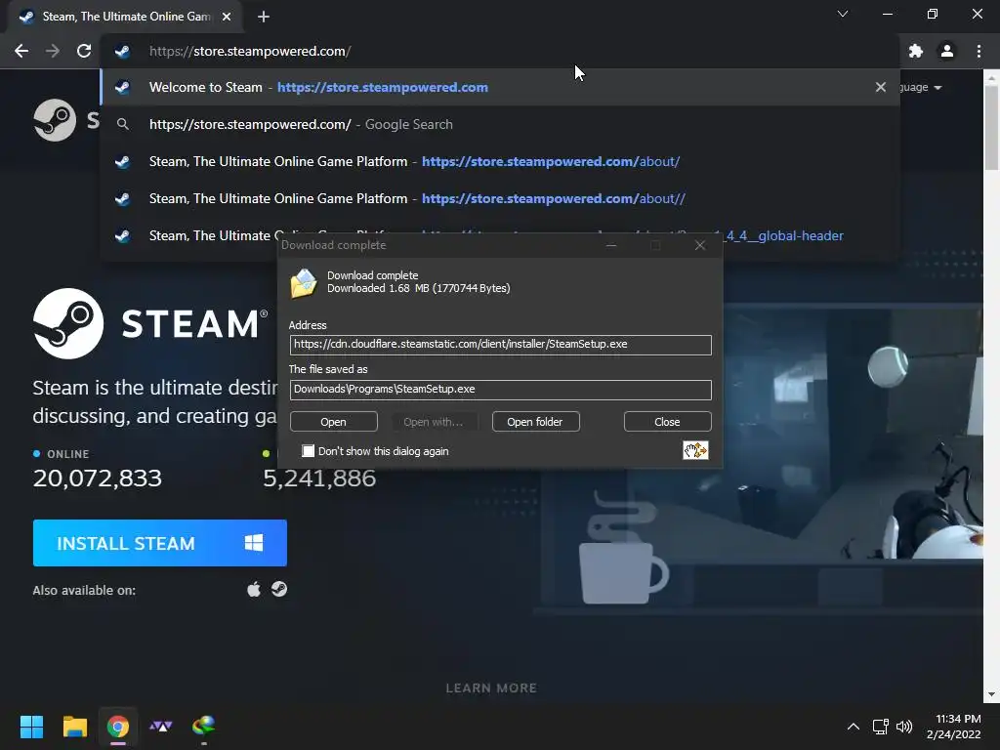The height and width of the screenshot is (750, 1000).
Task: Open the taskbar clock and date
Action: coord(953,727)
